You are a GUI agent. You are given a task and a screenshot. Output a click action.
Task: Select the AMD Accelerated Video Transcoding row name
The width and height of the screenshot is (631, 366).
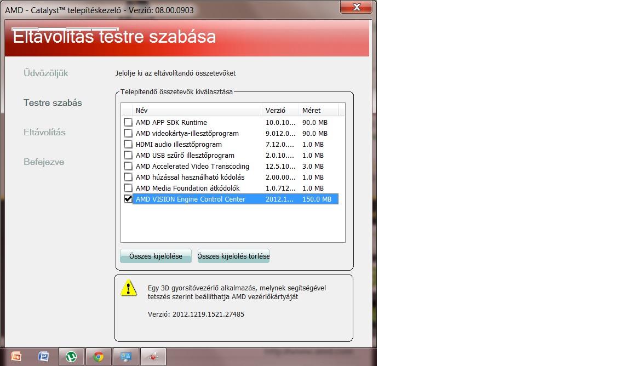tap(192, 167)
